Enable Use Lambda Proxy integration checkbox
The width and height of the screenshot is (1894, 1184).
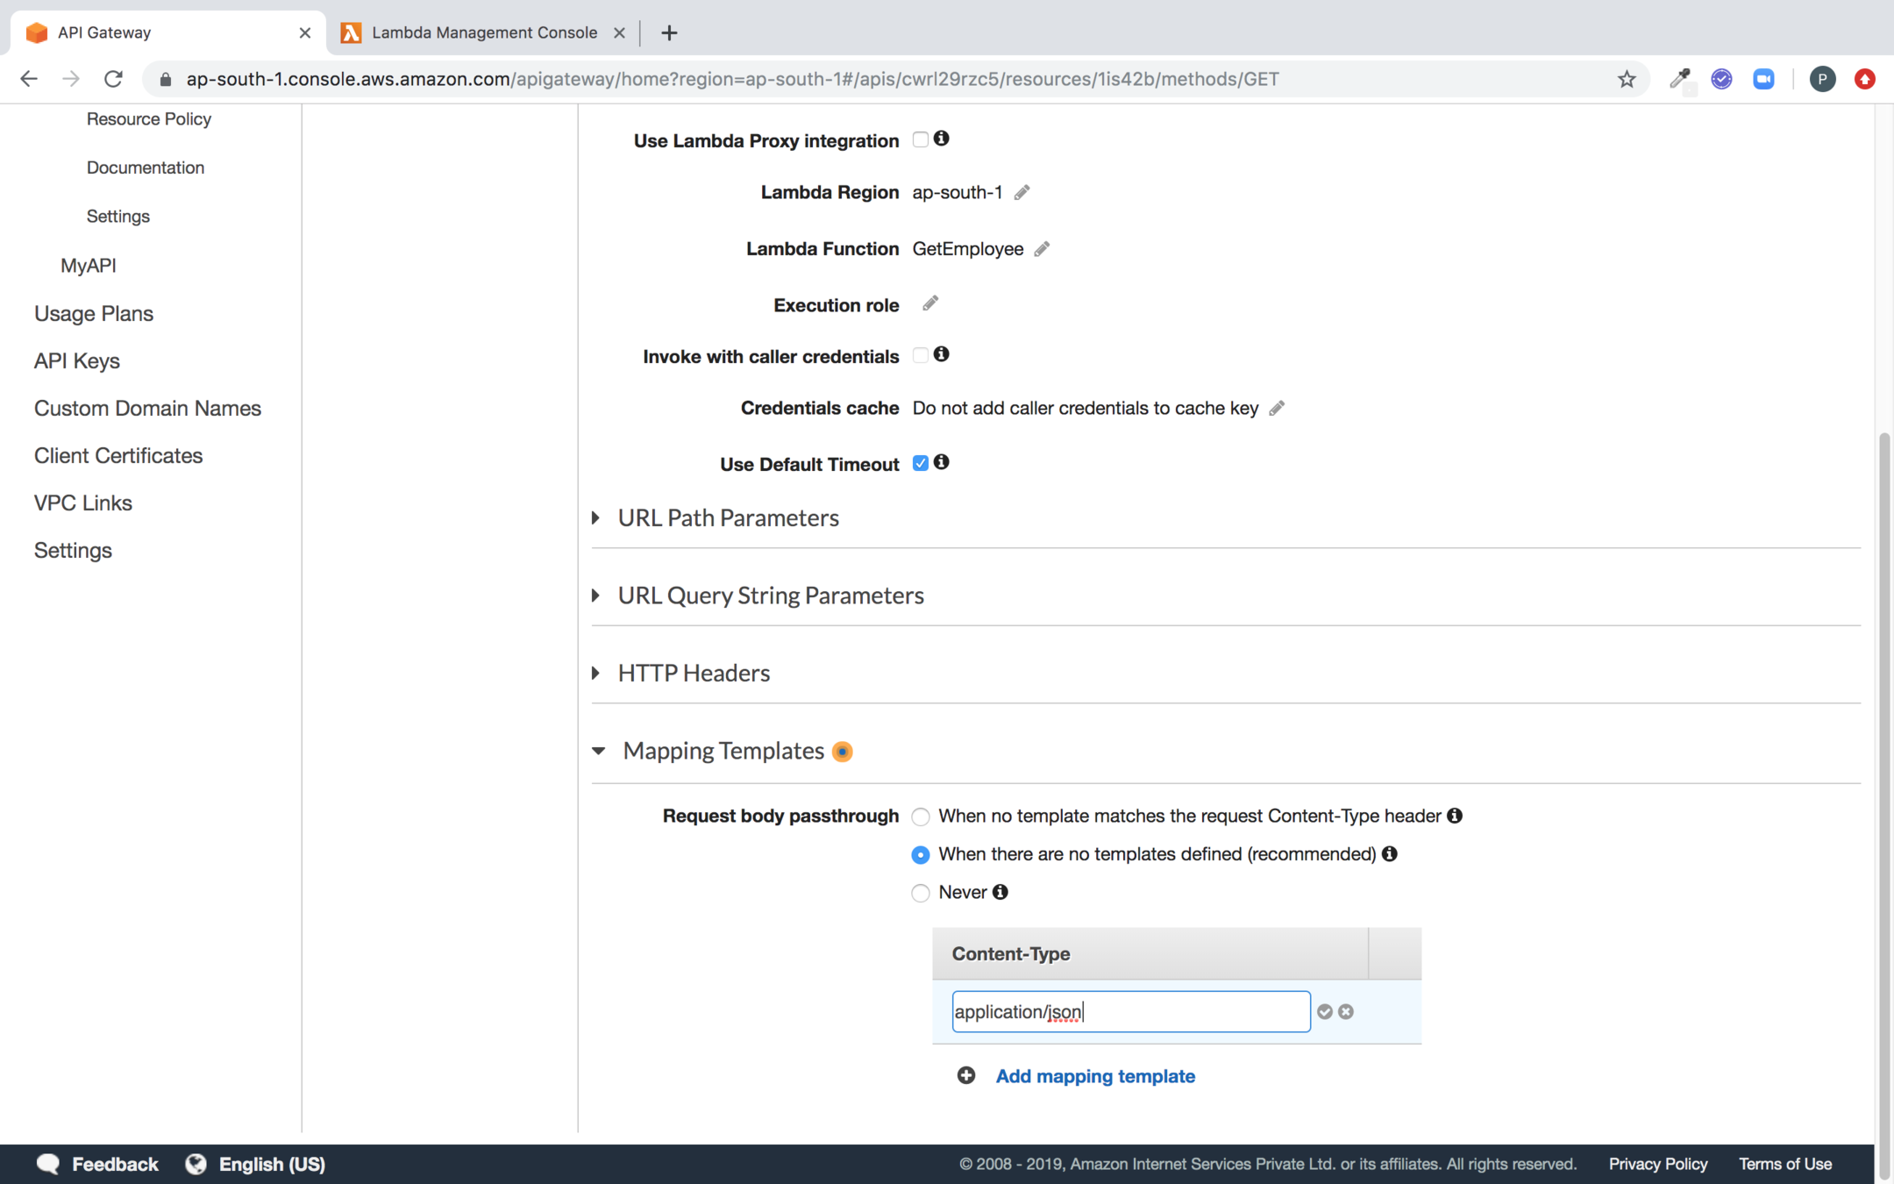(x=920, y=139)
